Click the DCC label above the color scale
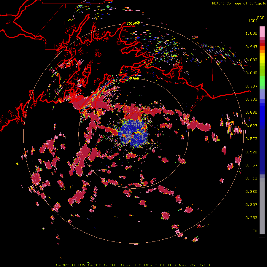This screenshot has width=267, height=267. coord(260,18)
